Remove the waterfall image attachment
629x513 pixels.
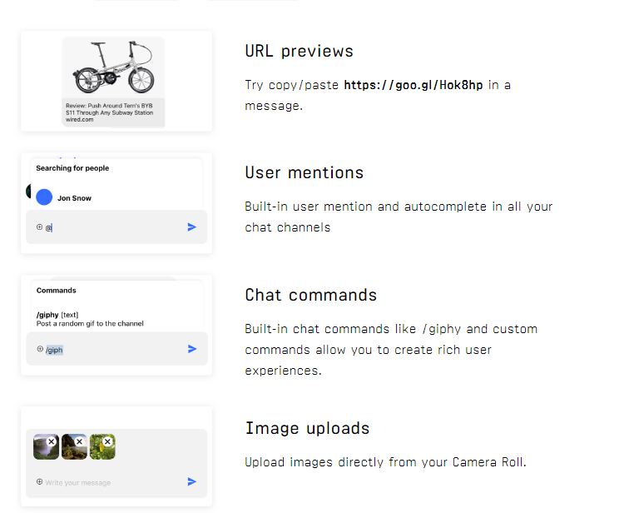pos(52,441)
